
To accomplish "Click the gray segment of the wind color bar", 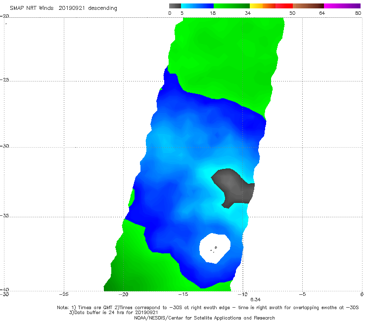I will [175, 6].
